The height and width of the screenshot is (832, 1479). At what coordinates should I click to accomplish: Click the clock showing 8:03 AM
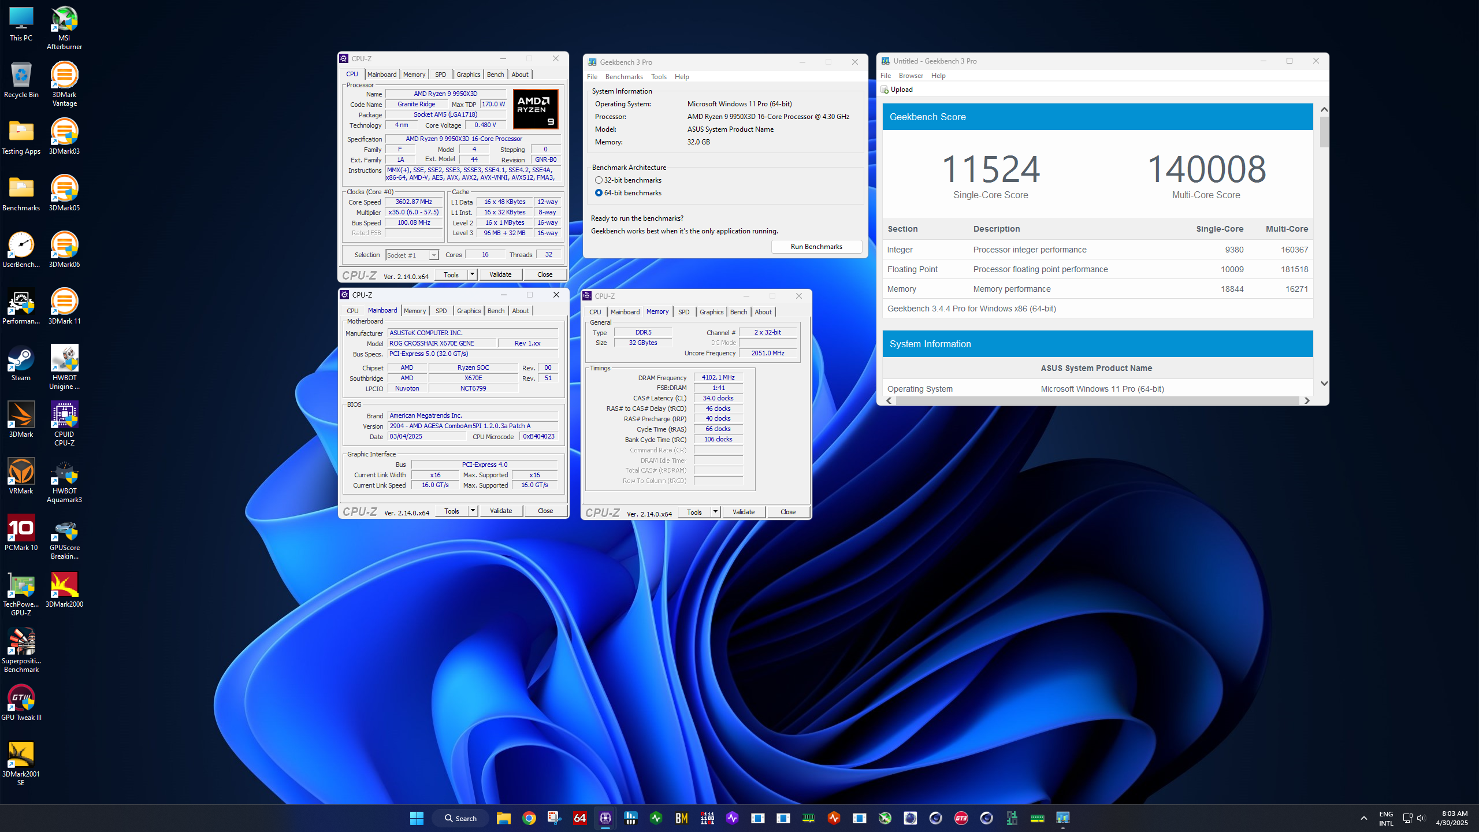[1451, 818]
